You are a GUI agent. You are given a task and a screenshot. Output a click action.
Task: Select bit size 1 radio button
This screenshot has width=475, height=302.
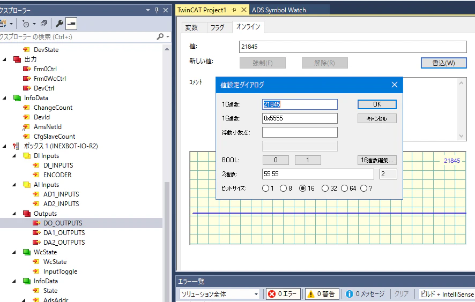266,188
